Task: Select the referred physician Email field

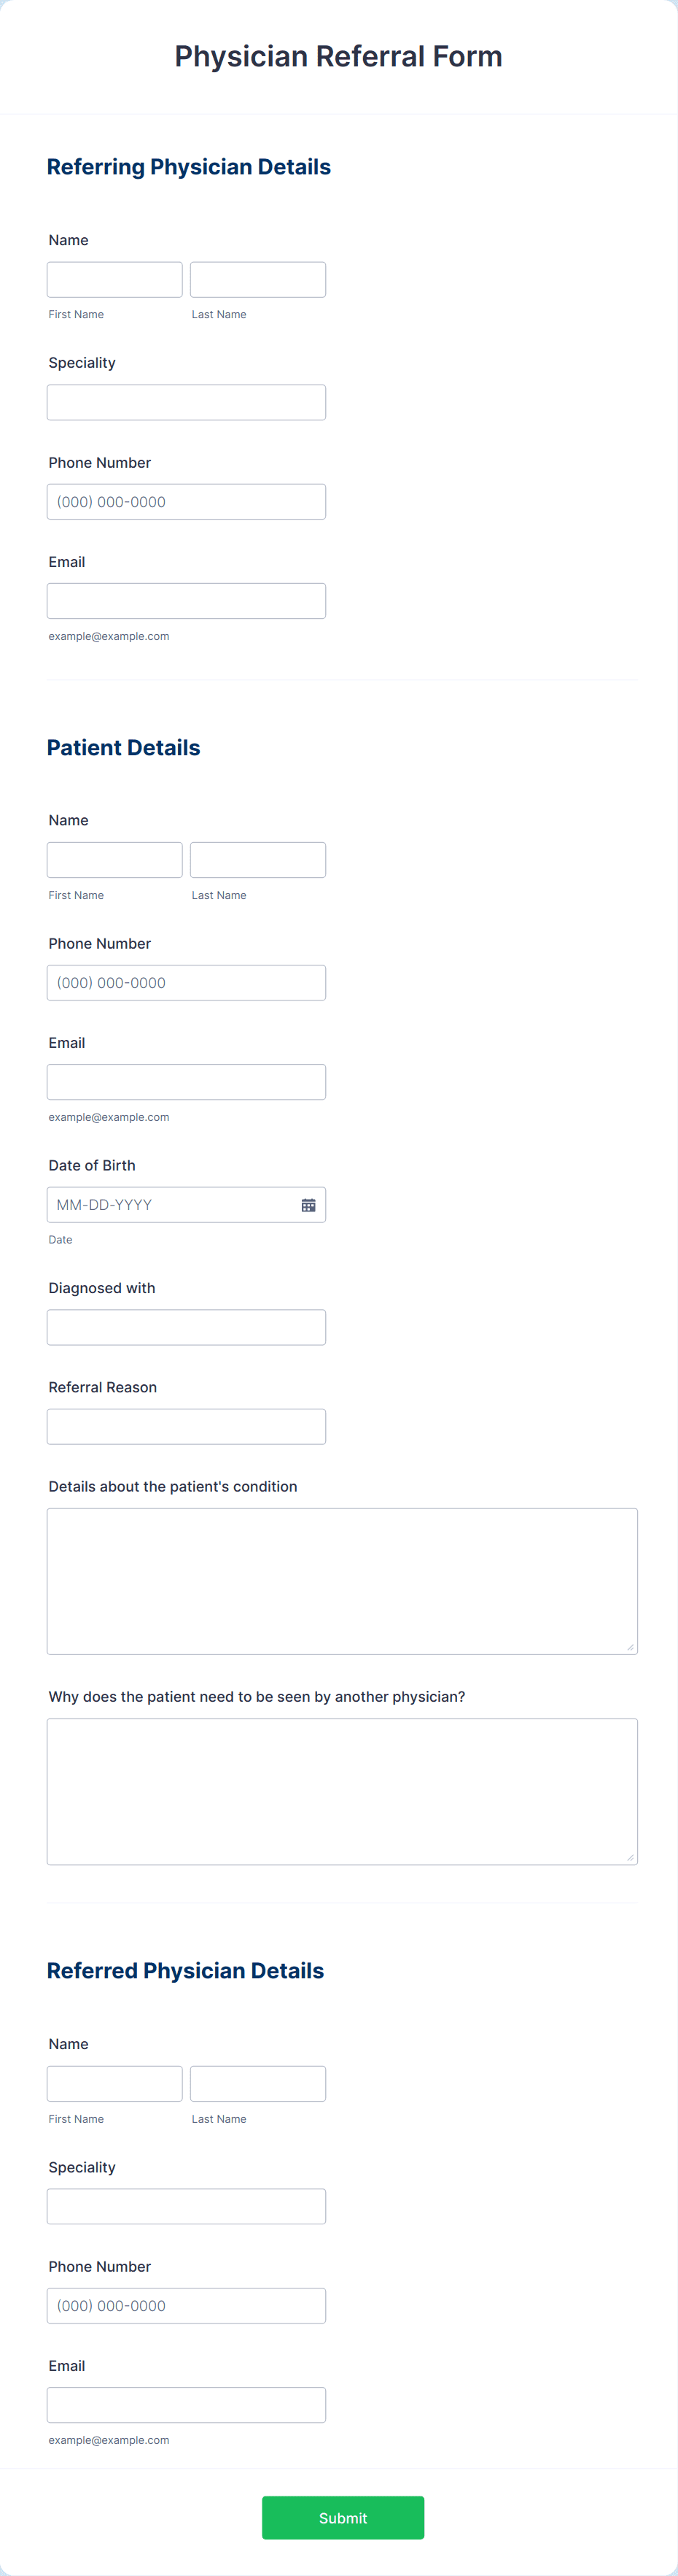Action: pos(186,2404)
